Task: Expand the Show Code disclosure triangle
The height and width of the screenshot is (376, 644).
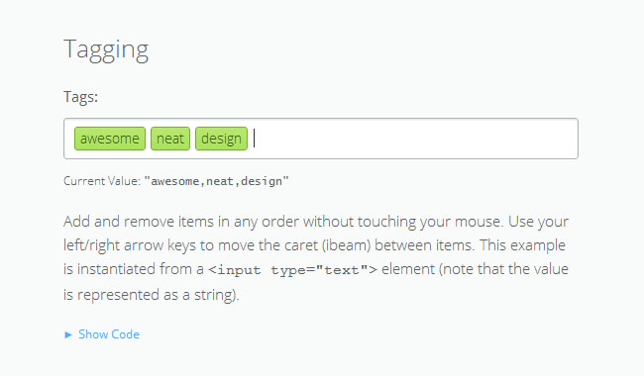Action: [68, 334]
